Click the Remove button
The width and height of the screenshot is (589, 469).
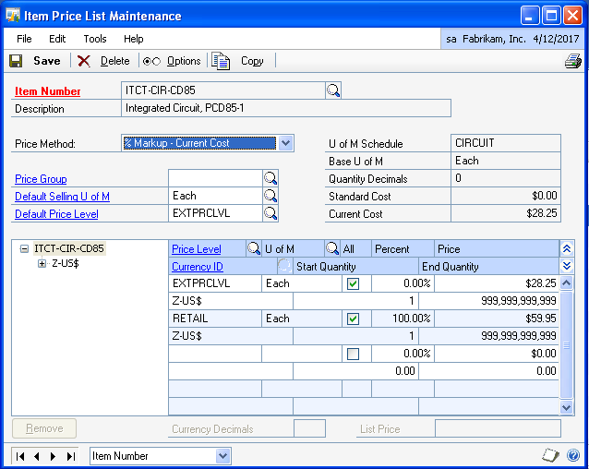[44, 428]
